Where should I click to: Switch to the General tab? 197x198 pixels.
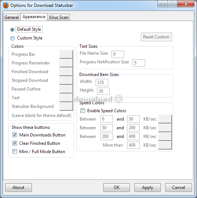[x=12, y=17]
